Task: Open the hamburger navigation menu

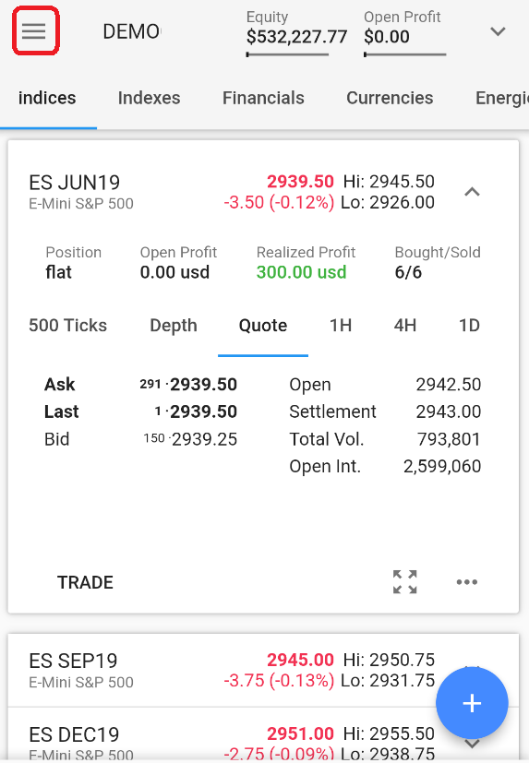Action: click(x=33, y=31)
